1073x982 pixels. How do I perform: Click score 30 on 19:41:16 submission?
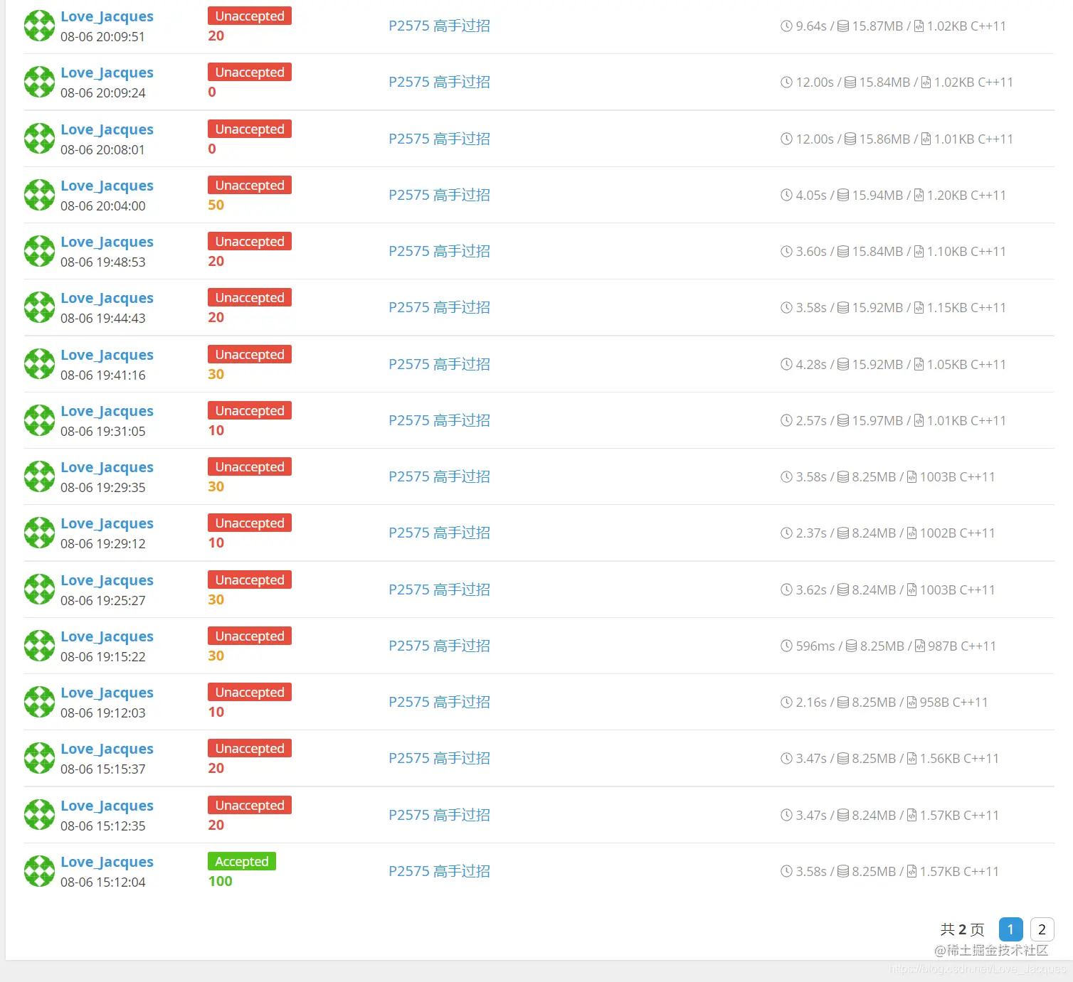pyautogui.click(x=216, y=374)
